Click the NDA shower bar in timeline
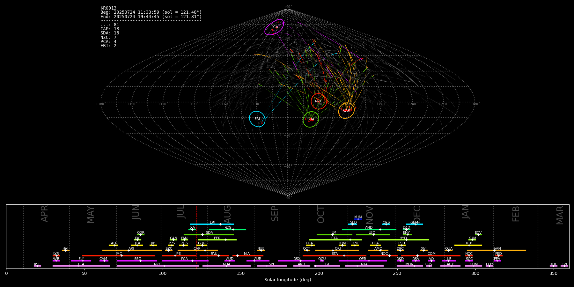 click(x=226, y=266)
